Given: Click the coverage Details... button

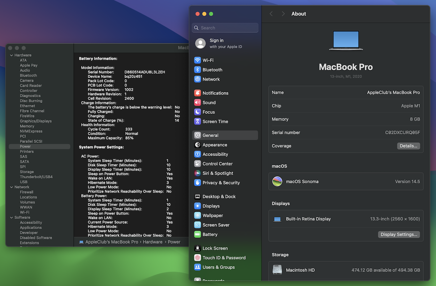Looking at the screenshot, I should click(408, 146).
